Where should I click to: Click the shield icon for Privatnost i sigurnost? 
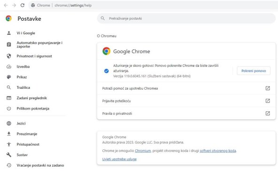pyautogui.click(x=9, y=56)
